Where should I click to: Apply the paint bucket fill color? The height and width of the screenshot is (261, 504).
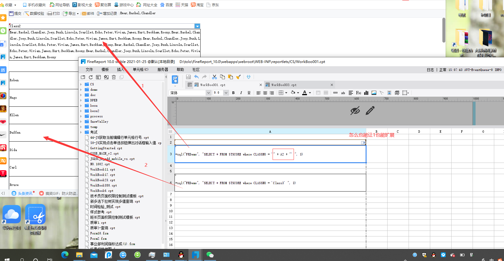click(x=293, y=93)
